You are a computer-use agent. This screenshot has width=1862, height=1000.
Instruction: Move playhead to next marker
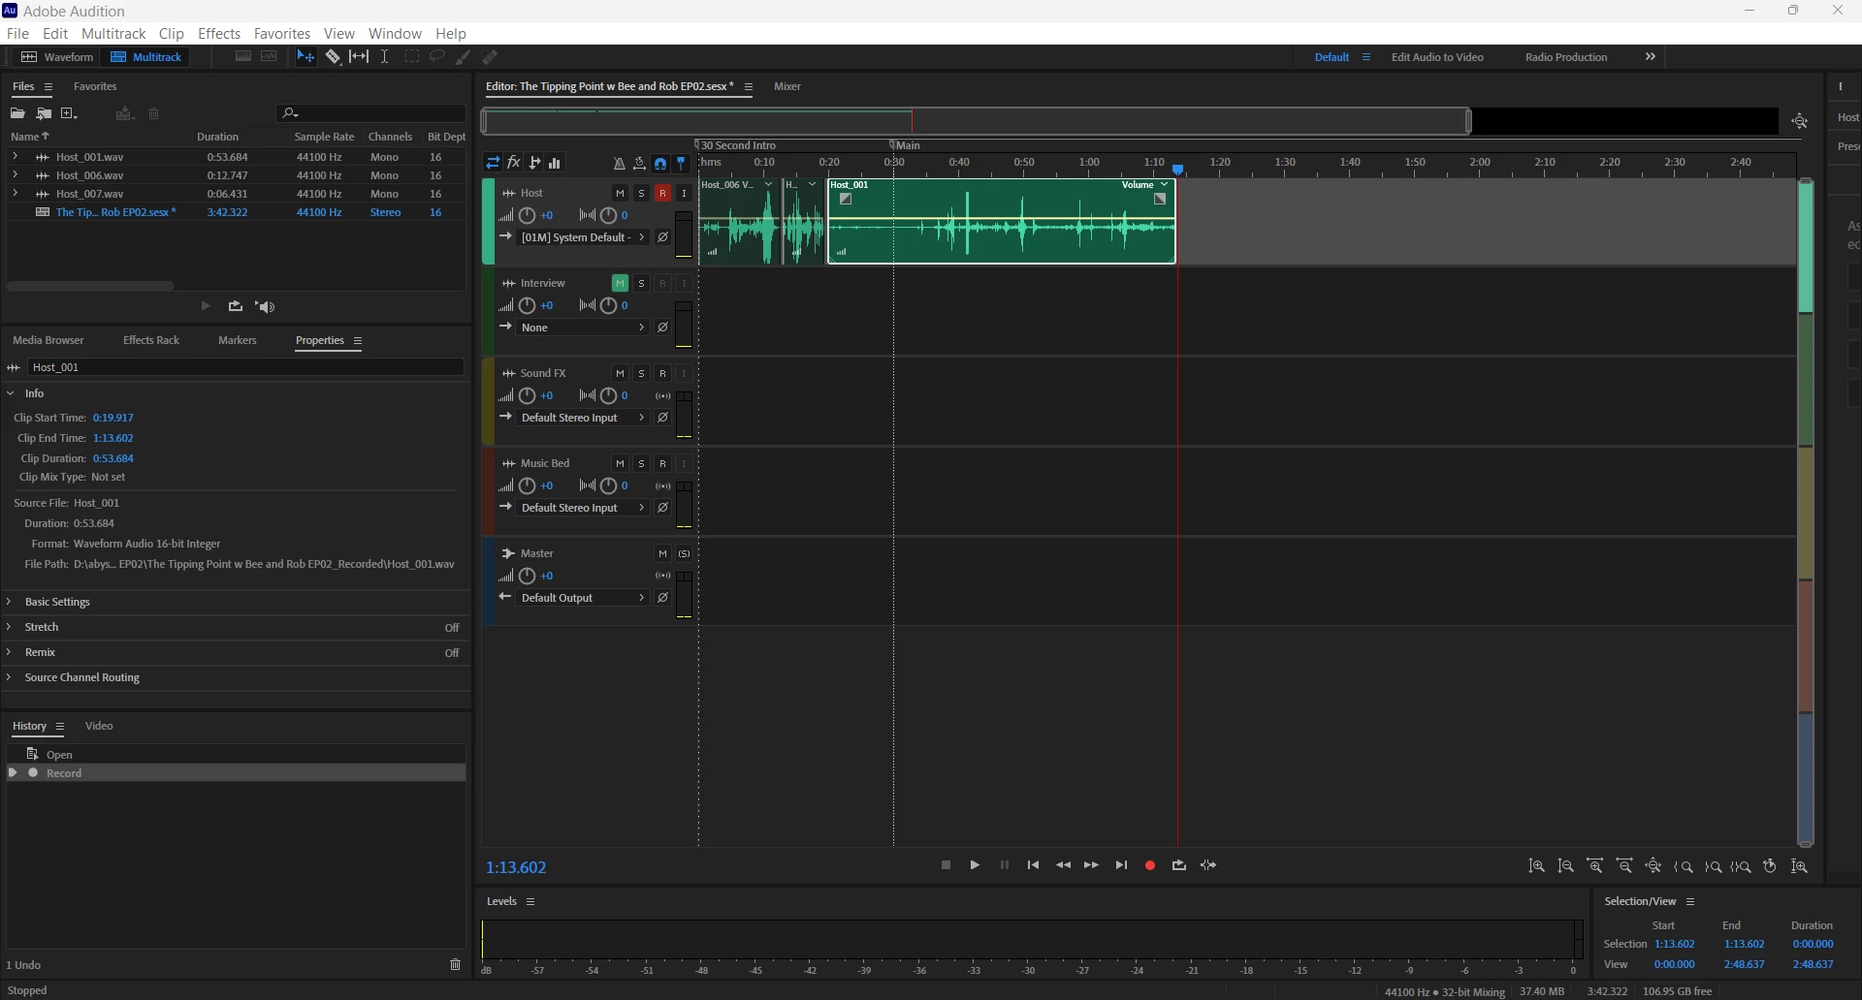[x=1121, y=865]
